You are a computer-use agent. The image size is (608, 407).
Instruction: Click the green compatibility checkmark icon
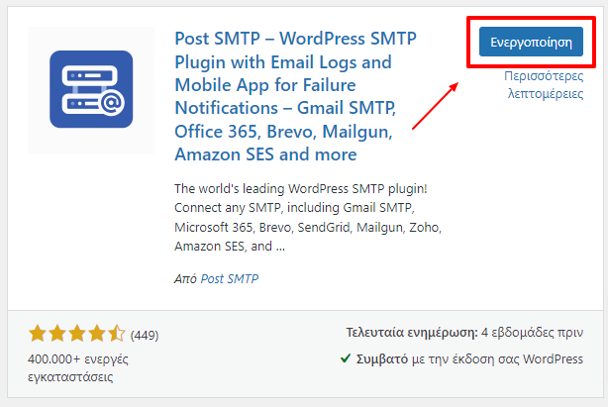point(346,358)
